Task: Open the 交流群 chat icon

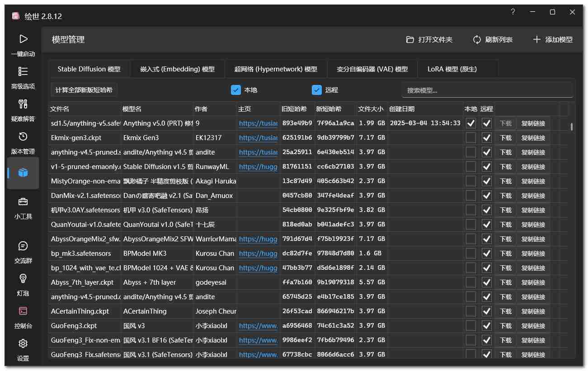Action: (23, 247)
